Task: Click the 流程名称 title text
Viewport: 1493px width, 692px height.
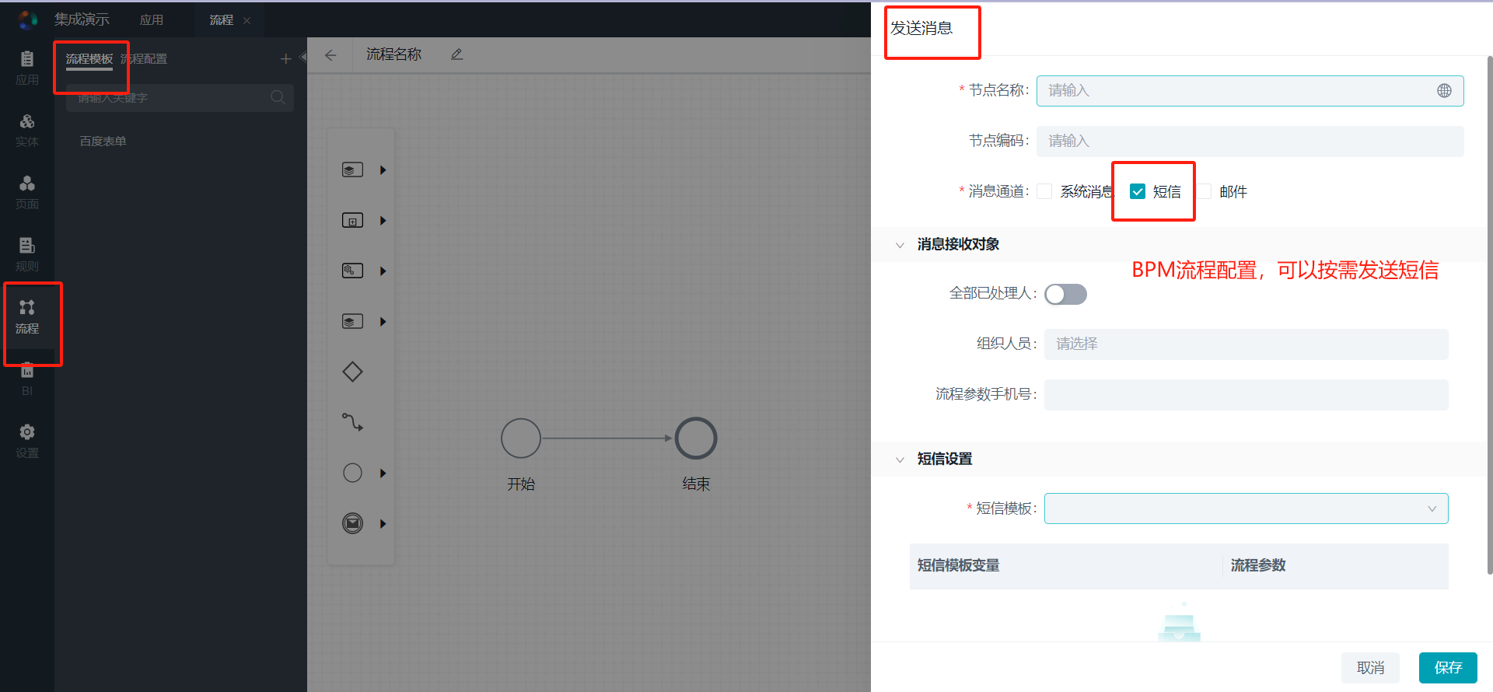Action: 394,54
